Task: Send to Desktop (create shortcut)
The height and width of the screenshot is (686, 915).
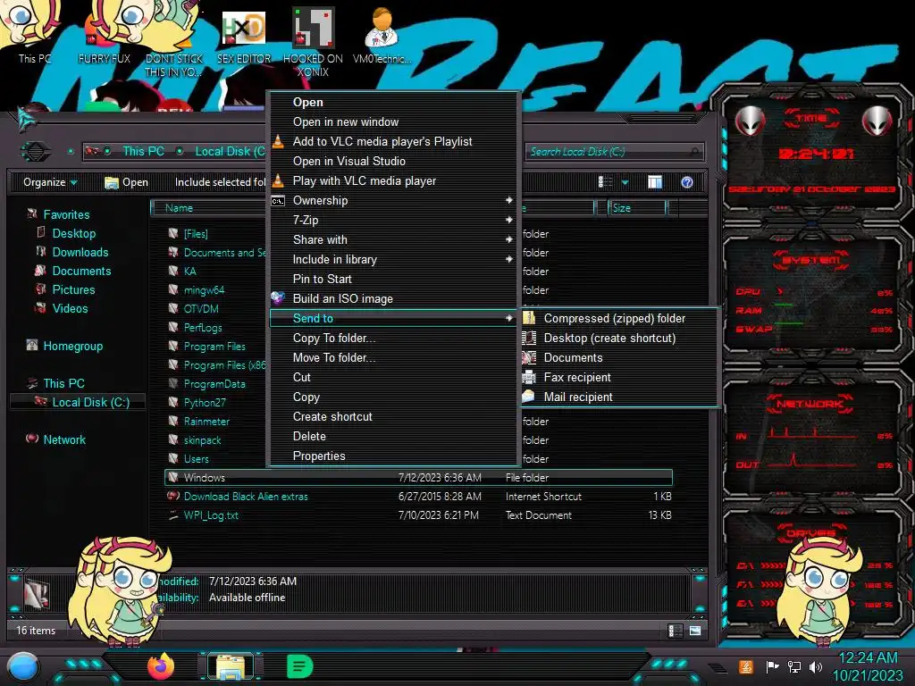Action: click(x=618, y=338)
